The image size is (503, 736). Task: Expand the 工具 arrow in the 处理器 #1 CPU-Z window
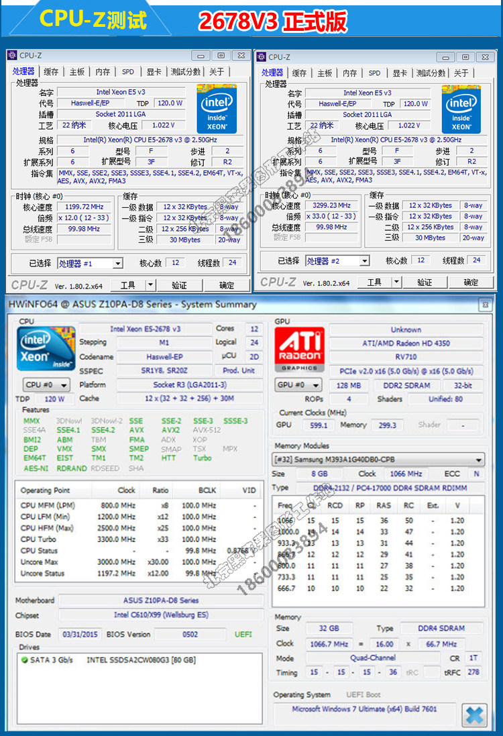[x=150, y=284]
